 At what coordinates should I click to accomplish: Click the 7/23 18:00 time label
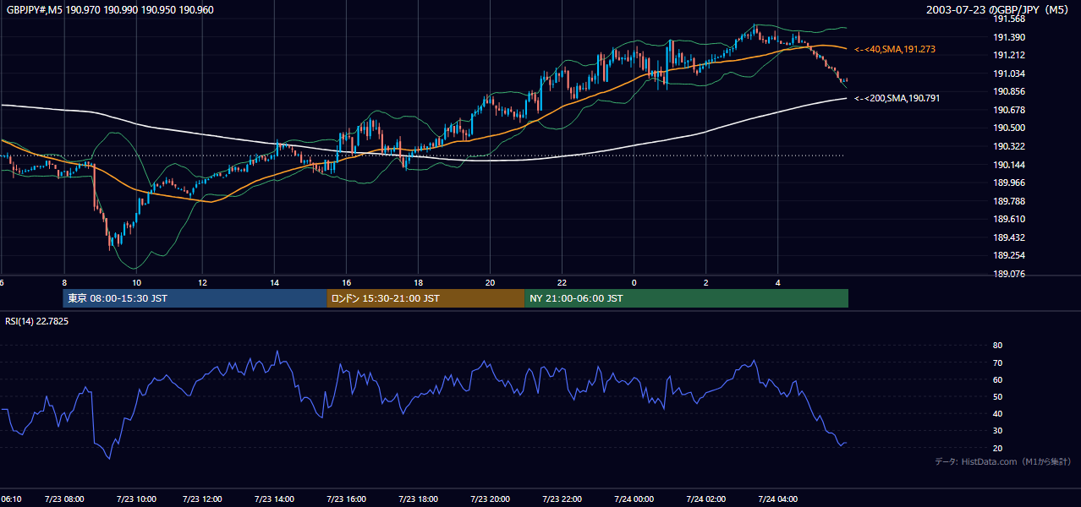point(418,499)
